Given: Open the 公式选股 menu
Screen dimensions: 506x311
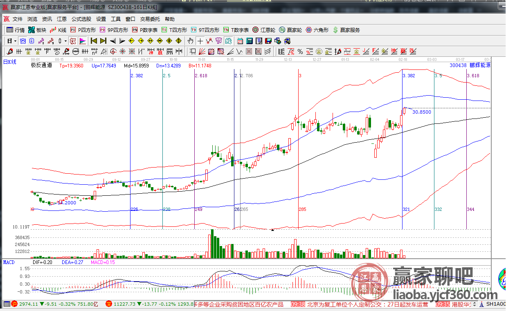Looking at the screenshot, I should tap(81, 19).
